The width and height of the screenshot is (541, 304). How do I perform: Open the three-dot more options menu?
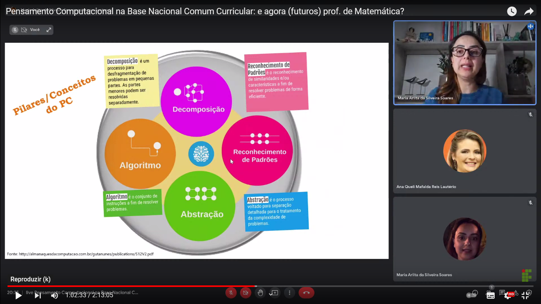[290, 293]
